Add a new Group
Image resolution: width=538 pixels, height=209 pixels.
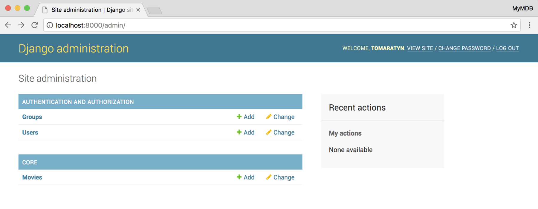click(x=246, y=117)
